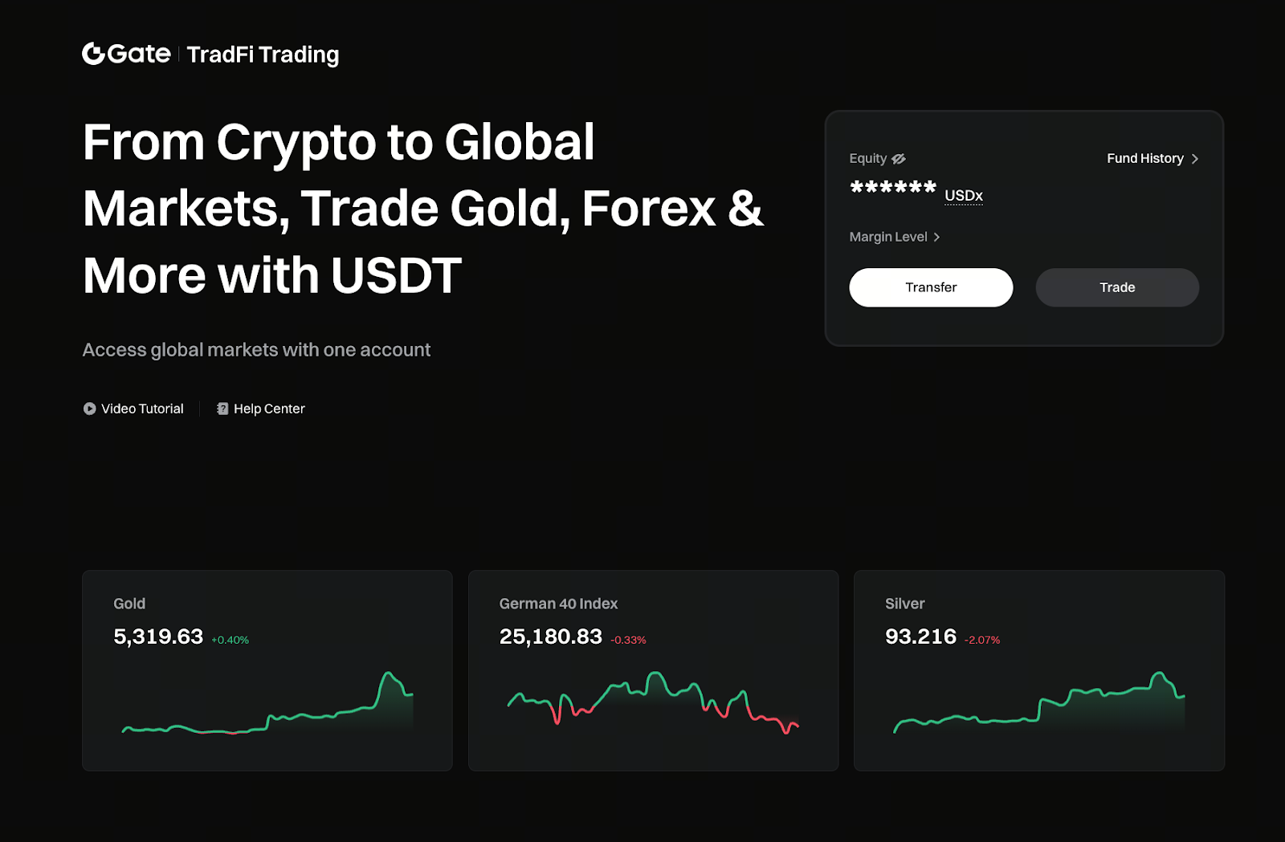Expand Fund History via its chevron

tap(1196, 158)
